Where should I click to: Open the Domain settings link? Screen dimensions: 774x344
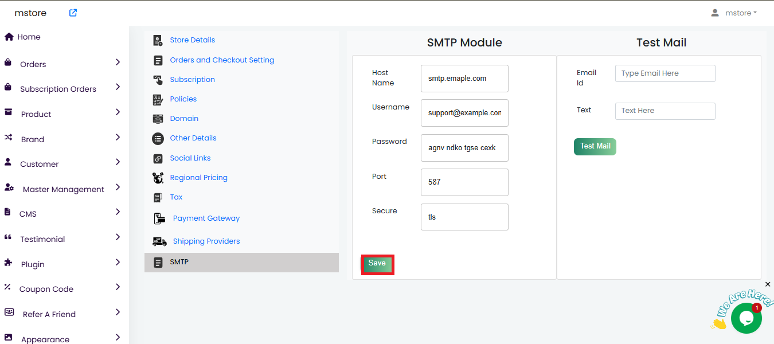[184, 119]
